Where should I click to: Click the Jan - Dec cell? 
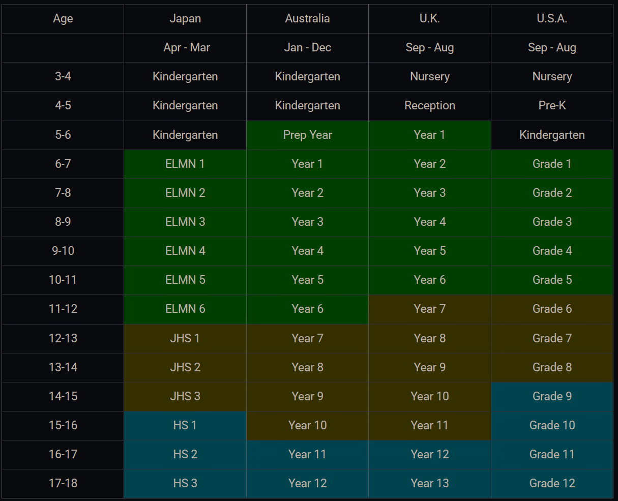tap(307, 48)
